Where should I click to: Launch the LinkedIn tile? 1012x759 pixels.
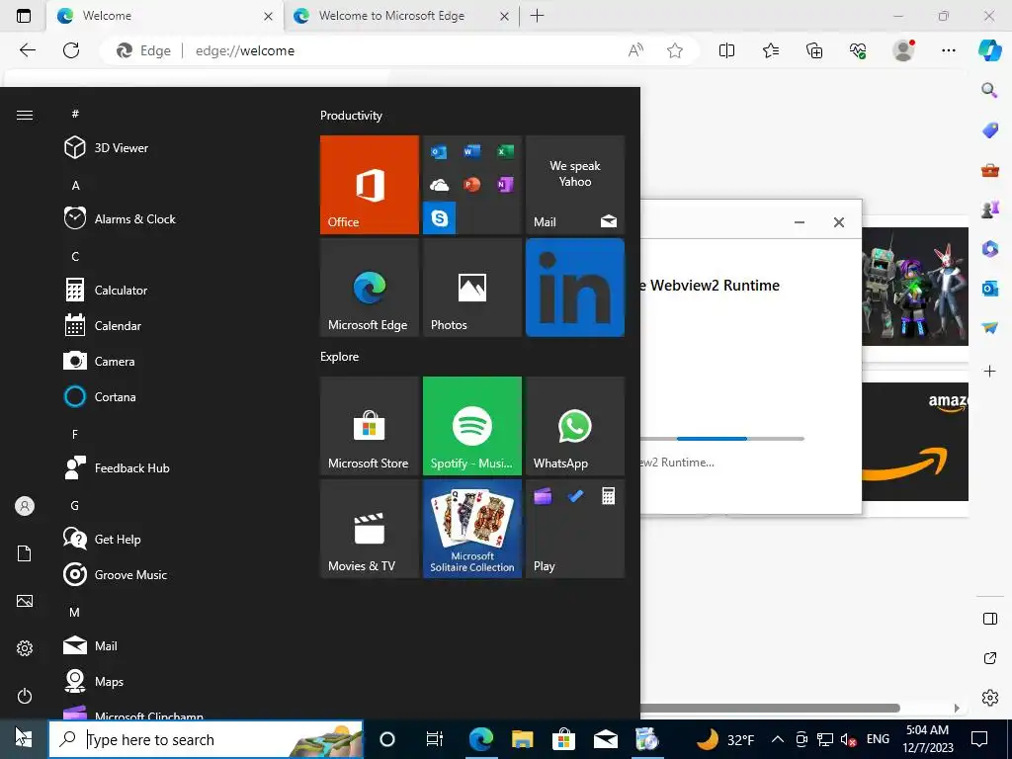(575, 288)
